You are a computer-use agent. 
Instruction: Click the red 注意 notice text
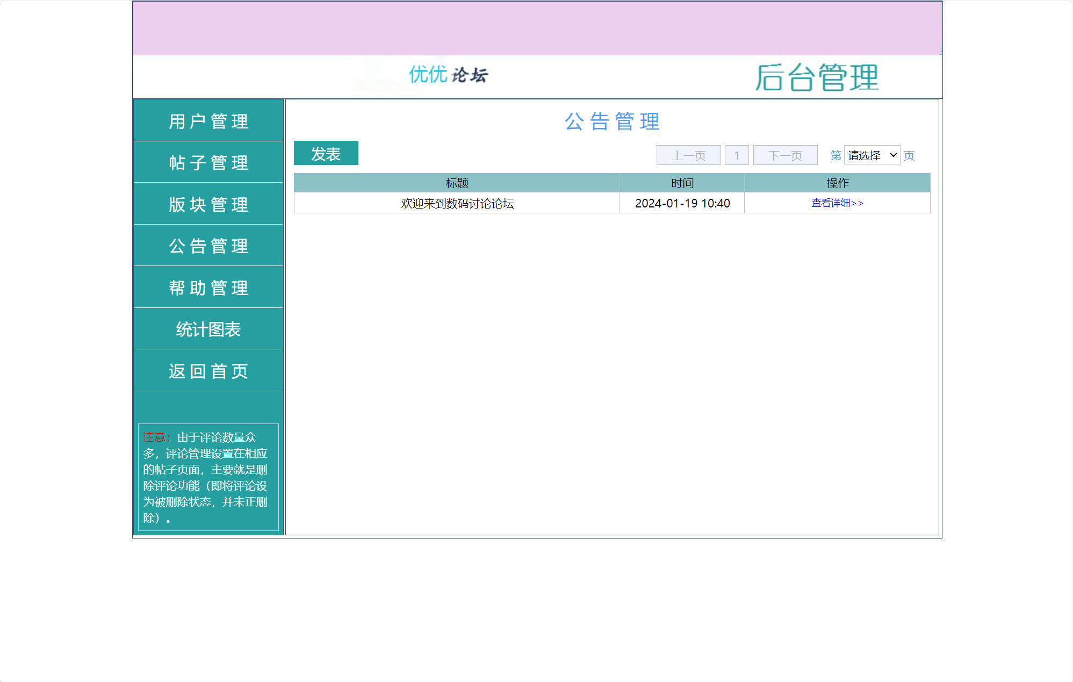(154, 437)
